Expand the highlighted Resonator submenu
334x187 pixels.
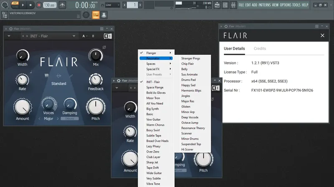156,58
